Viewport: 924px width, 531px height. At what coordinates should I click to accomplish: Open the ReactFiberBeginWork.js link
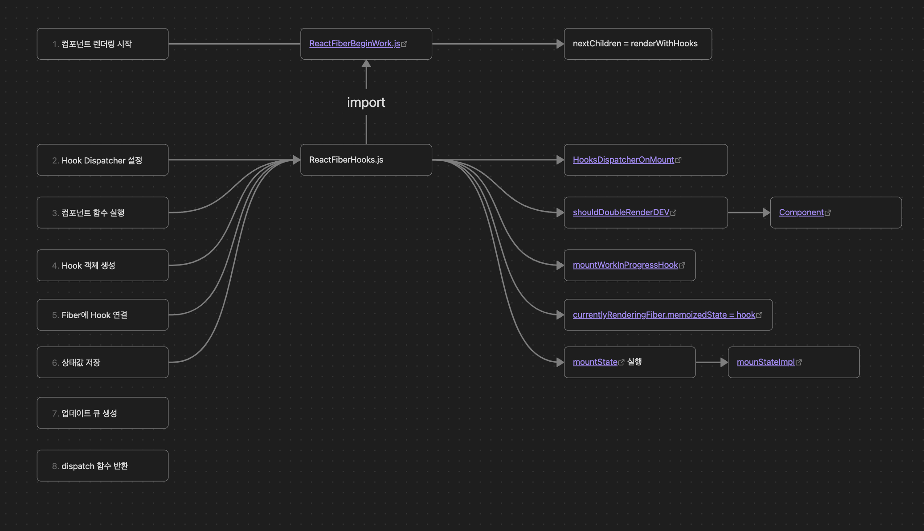[x=355, y=44]
